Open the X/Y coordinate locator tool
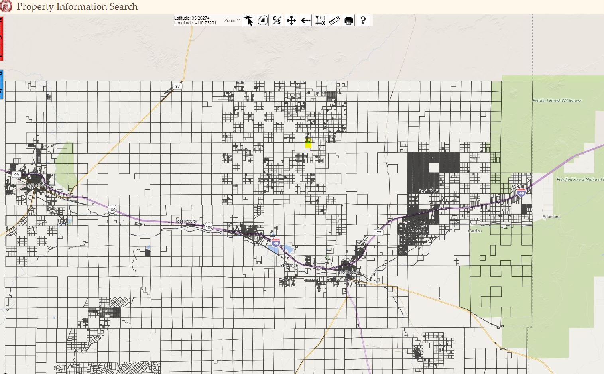604x374 pixels. (x=320, y=20)
